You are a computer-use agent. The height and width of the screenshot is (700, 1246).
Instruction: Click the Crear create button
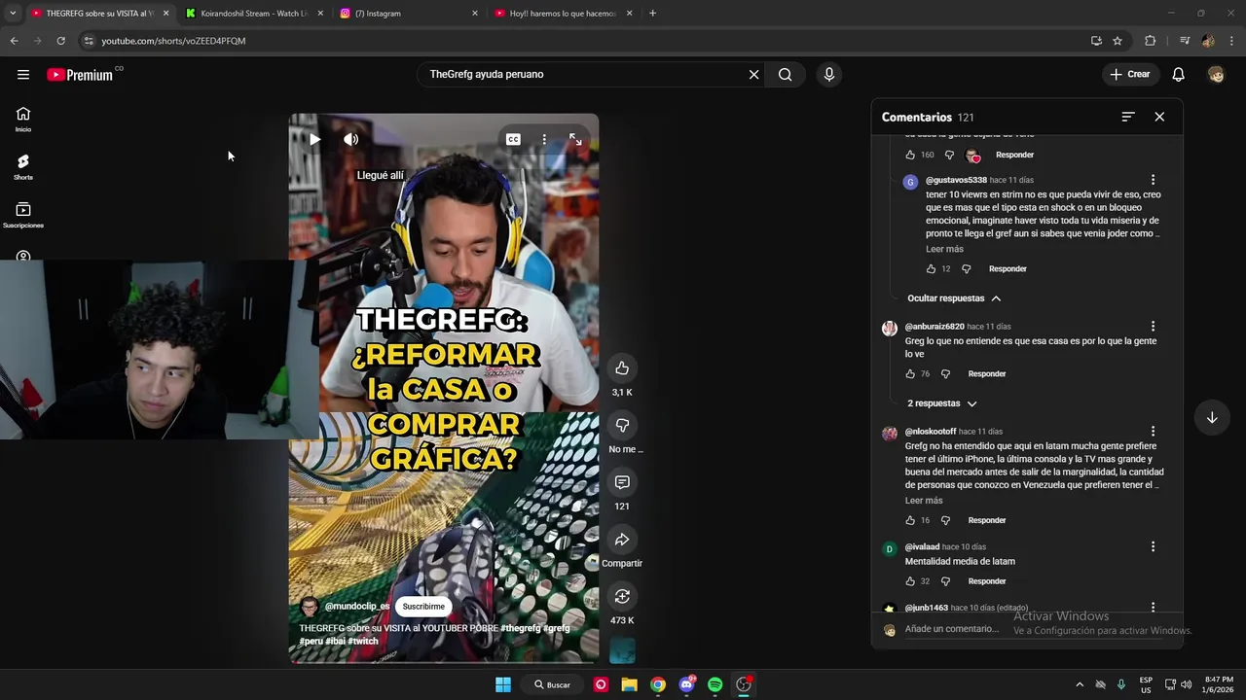click(x=1130, y=74)
